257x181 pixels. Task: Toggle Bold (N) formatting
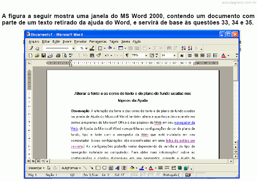pos(181,56)
